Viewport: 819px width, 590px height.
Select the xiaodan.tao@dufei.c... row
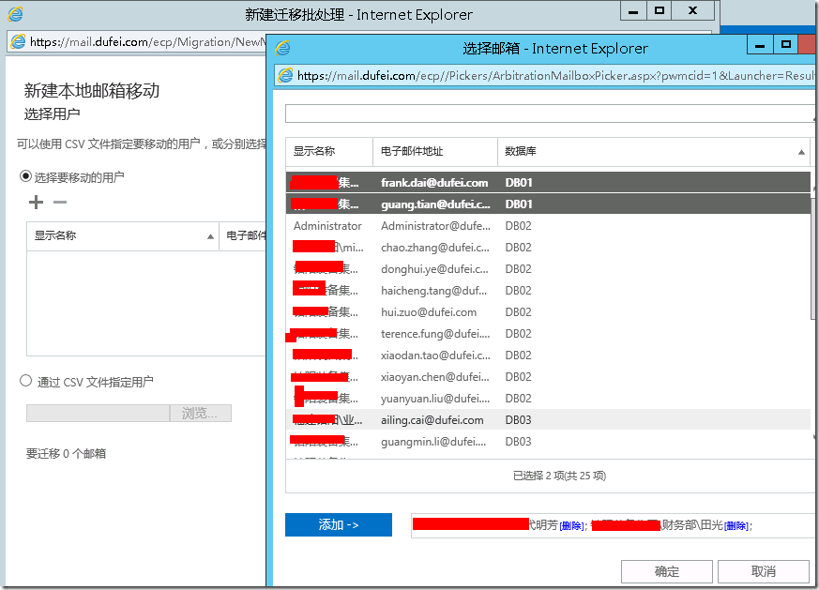(548, 356)
